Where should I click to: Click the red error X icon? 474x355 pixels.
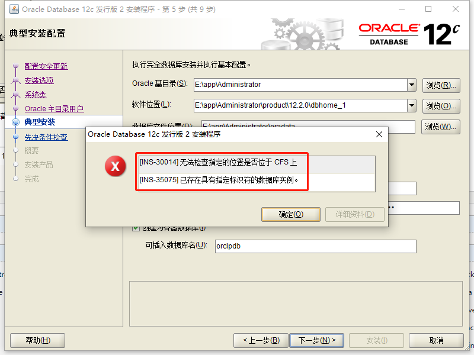pos(115,166)
